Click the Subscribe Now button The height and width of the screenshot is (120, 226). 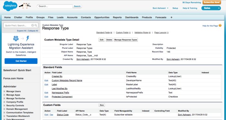[x=212, y=2]
